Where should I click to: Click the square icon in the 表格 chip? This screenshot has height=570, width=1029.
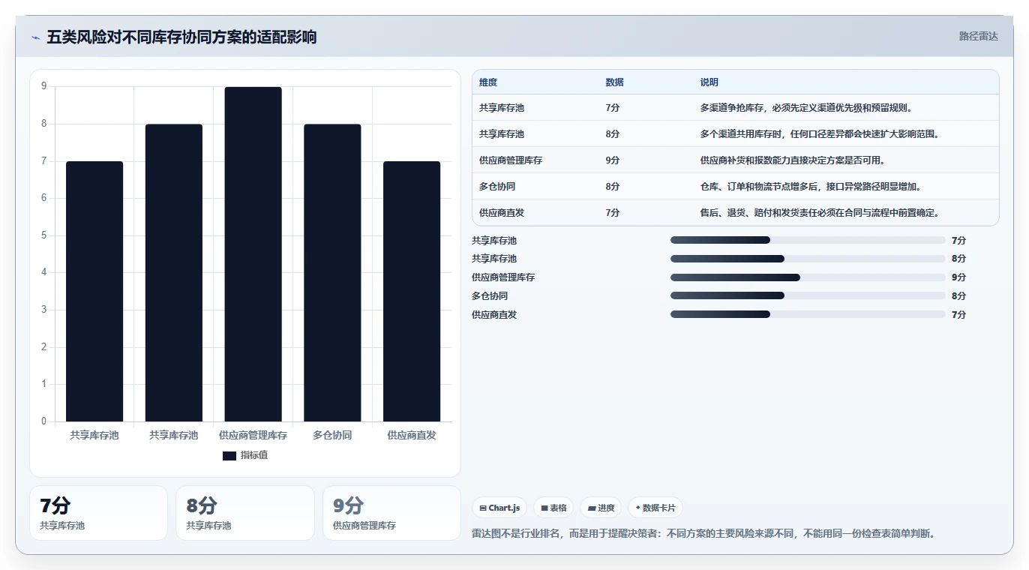coord(544,508)
